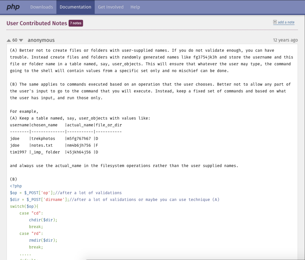
Task: Click the 'add a note' link
Action: pyautogui.click(x=286, y=22)
